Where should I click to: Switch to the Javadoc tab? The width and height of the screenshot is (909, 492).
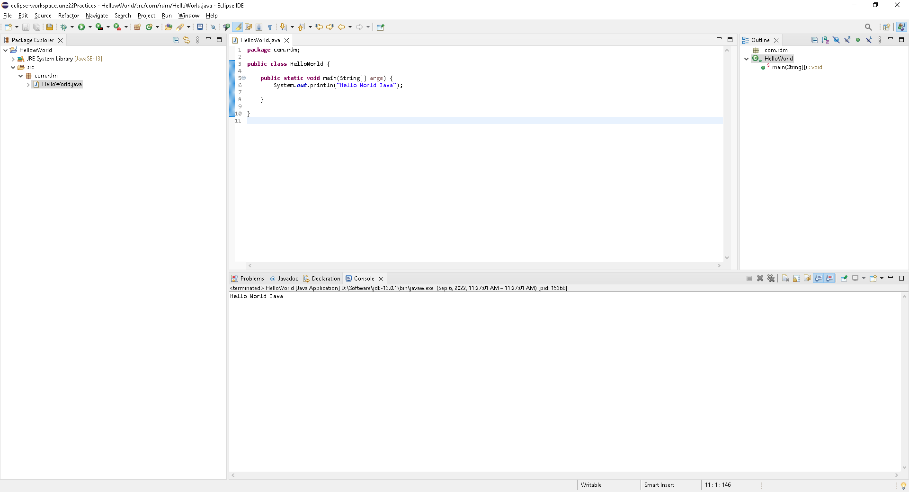pos(284,279)
